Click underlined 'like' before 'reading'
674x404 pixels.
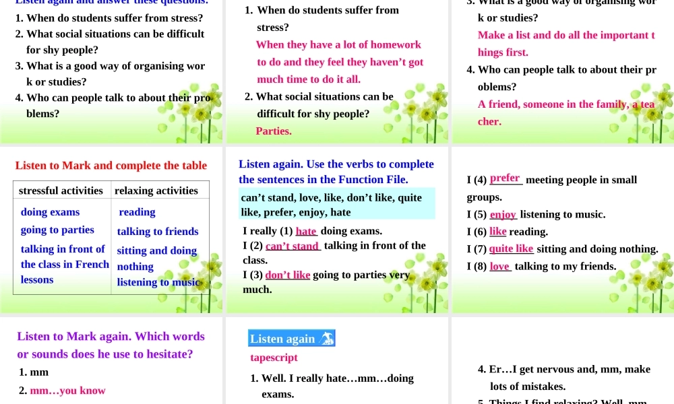(x=498, y=232)
